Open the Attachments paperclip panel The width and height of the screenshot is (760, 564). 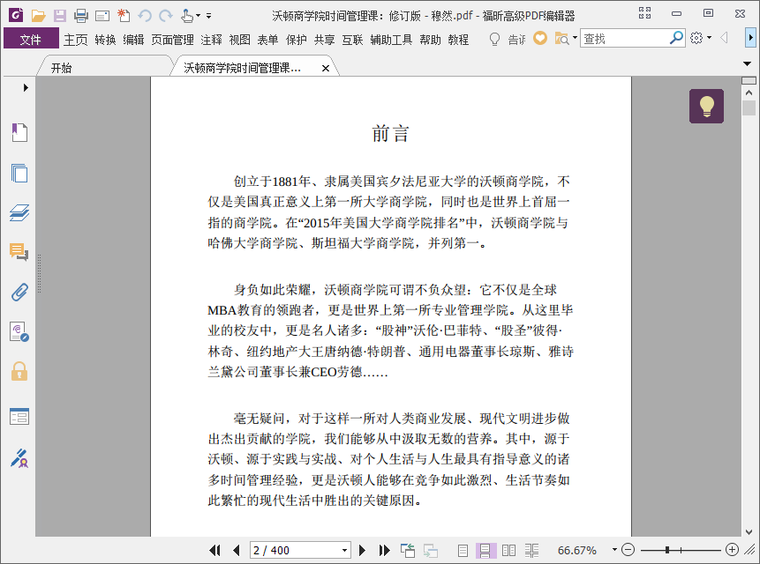19,293
